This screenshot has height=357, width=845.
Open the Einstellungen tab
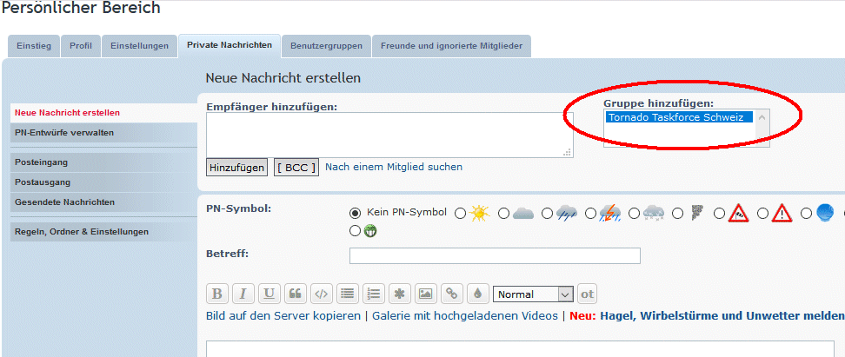click(x=140, y=46)
